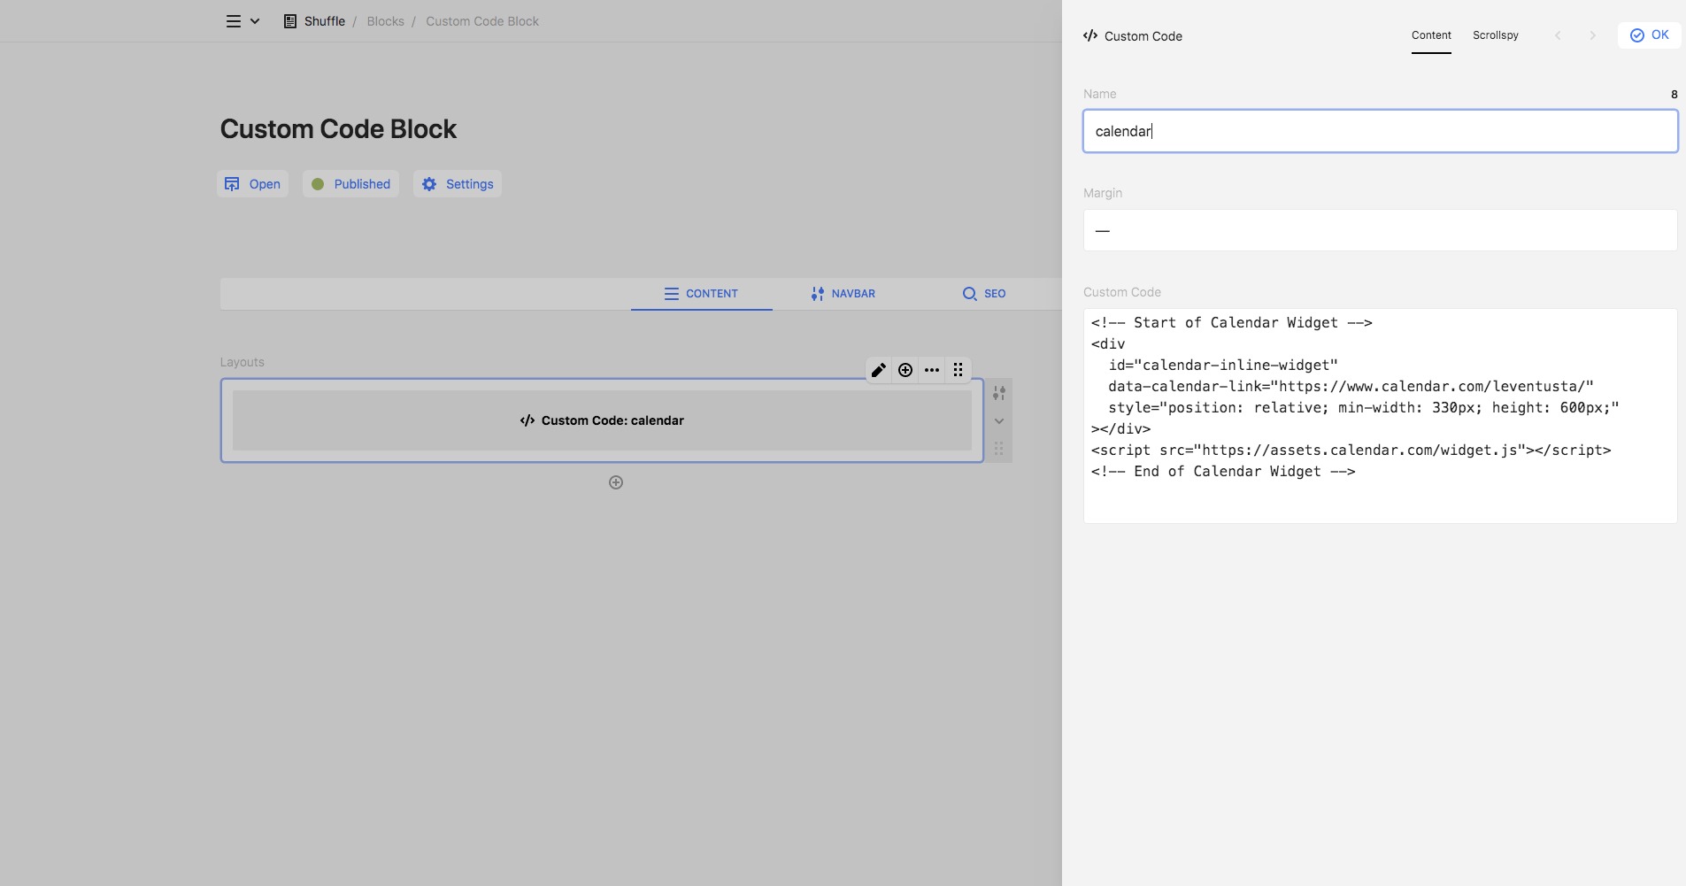1686x886 pixels.
Task: Click the drag handle grid icon in block toolbar
Action: pos(958,370)
